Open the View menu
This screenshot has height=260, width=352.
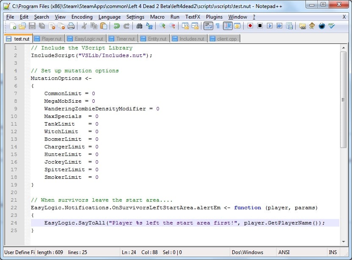click(60, 17)
